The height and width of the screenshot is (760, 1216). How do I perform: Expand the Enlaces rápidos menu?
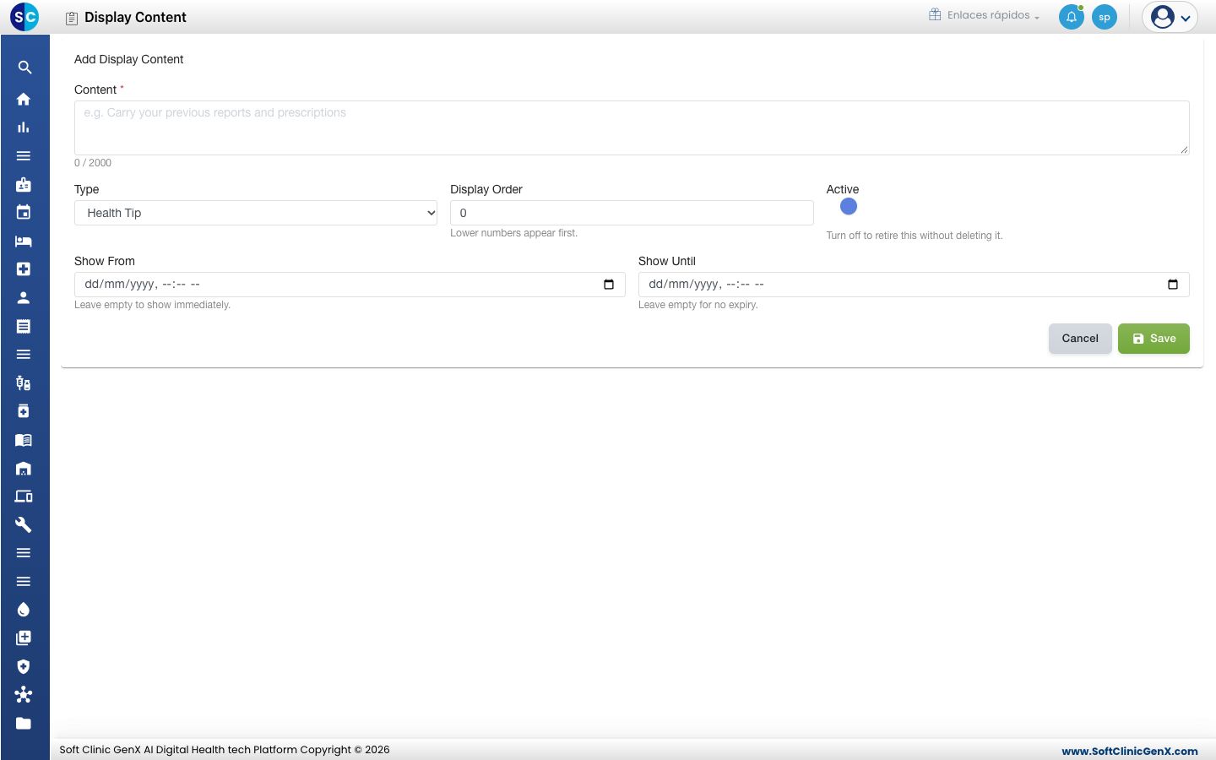point(984,15)
